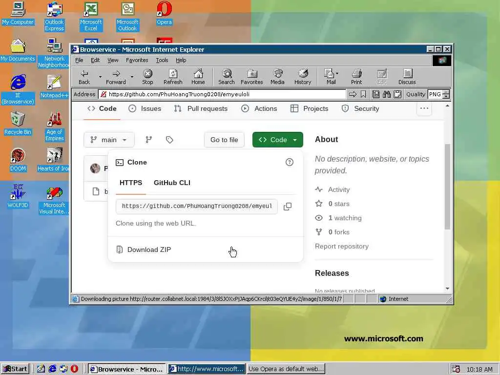The height and width of the screenshot is (375, 500).
Task: Open the History toolbar button
Action: pyautogui.click(x=303, y=77)
